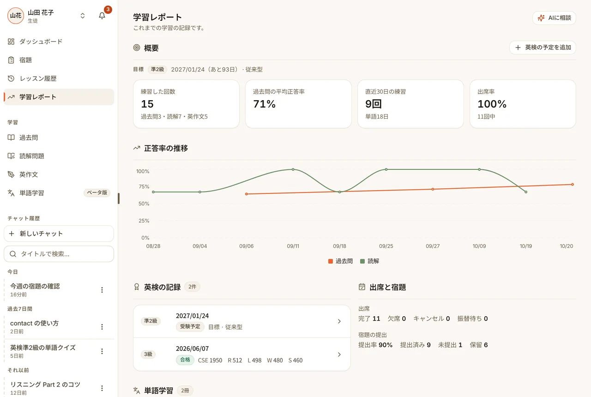The image size is (591, 397).
Task: Click the search magnifier icon
Action: pos(13,254)
